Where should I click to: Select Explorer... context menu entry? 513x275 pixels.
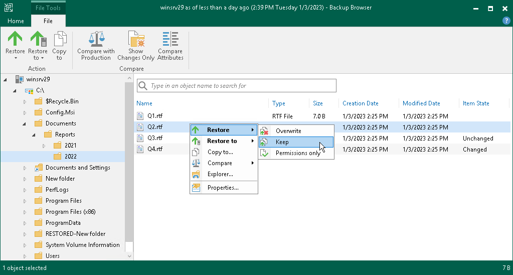(x=224, y=174)
